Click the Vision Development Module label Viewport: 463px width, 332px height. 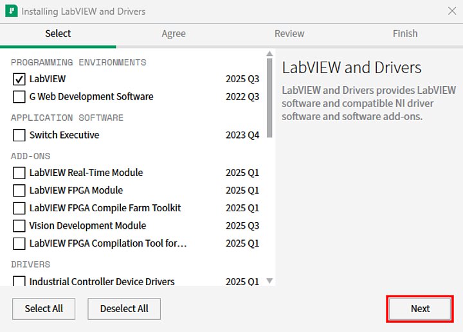87,226
